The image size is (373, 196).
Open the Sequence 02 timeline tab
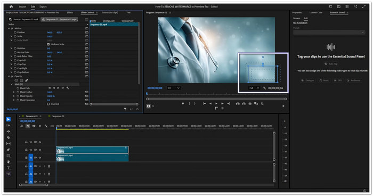coord(58,116)
